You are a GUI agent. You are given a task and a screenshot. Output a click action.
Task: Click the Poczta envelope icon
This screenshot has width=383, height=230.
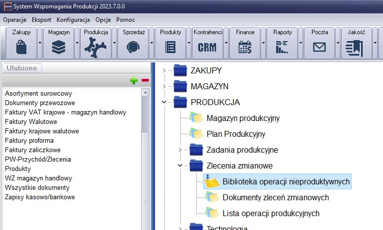(319, 47)
